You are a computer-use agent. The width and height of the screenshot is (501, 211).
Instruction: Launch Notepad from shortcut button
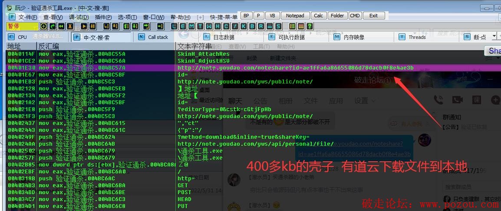[295, 16]
